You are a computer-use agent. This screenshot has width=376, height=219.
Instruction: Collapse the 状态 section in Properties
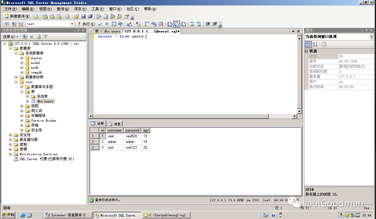tap(306, 51)
